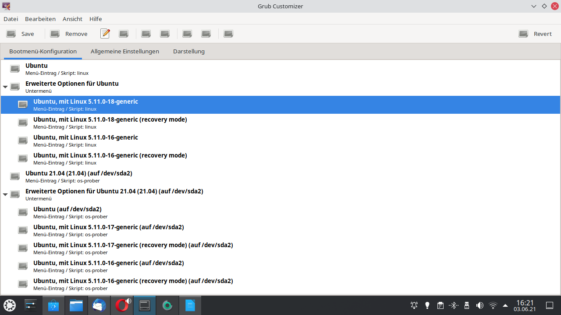Click the pencil edit icon in the toolbar
This screenshot has width=561, height=315.
(105, 34)
